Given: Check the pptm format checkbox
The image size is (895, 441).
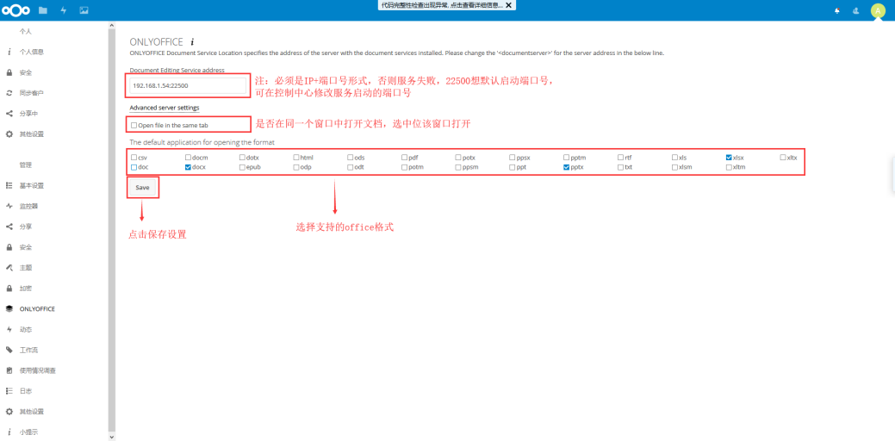Looking at the screenshot, I should [x=566, y=158].
